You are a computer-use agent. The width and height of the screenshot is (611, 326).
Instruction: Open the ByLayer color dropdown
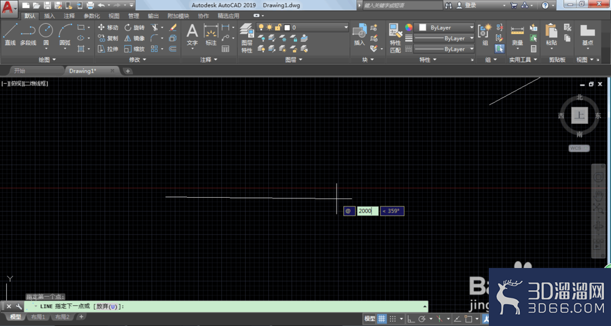pyautogui.click(x=444, y=27)
